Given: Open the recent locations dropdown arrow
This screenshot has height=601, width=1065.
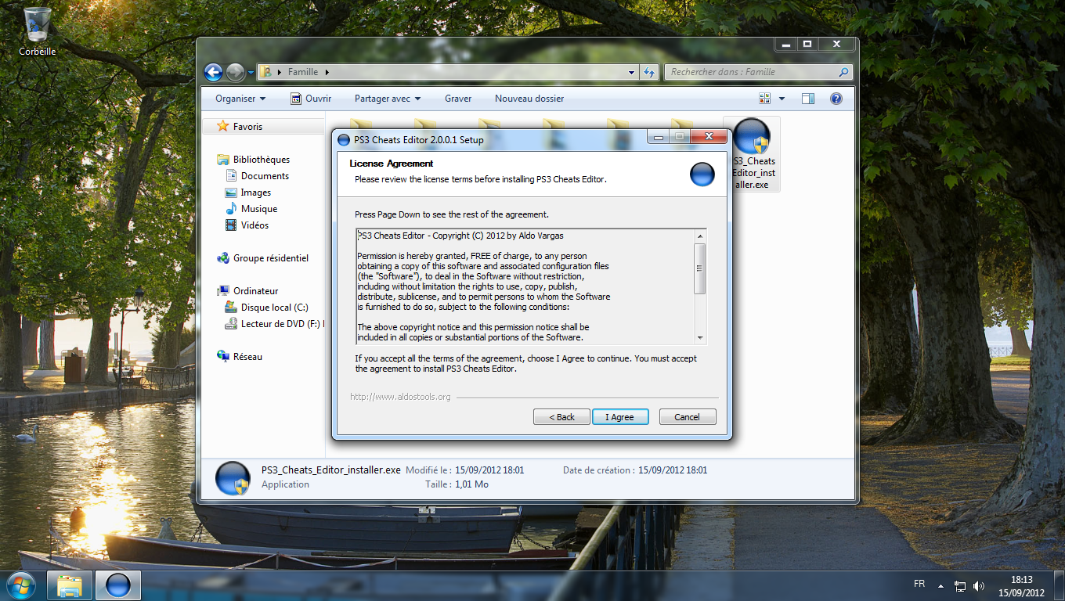Looking at the screenshot, I should coord(251,72).
